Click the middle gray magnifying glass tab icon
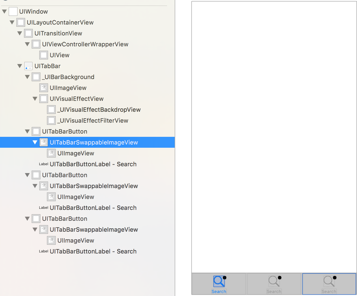Screen dimensions: 357x296 [x=274, y=282]
